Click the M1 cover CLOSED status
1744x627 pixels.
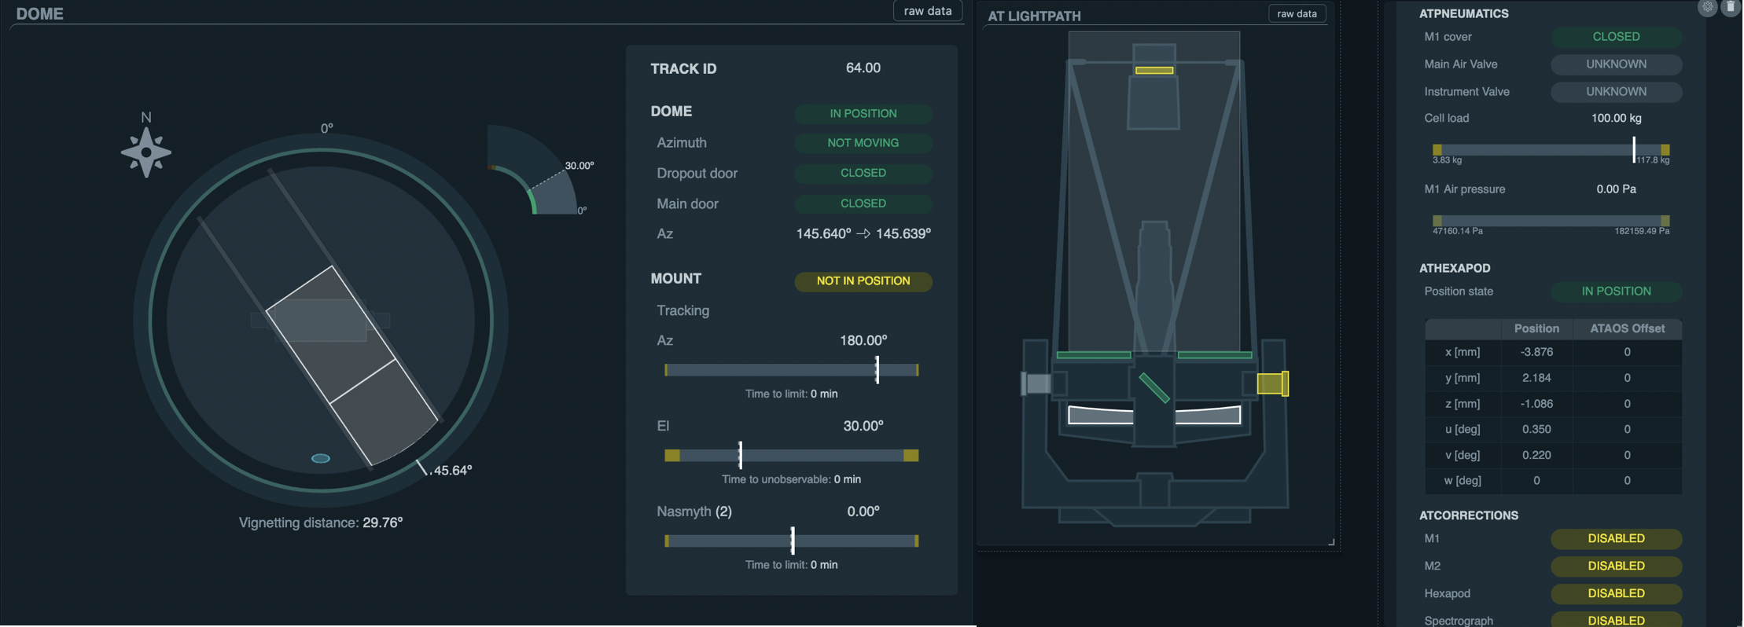[1616, 37]
